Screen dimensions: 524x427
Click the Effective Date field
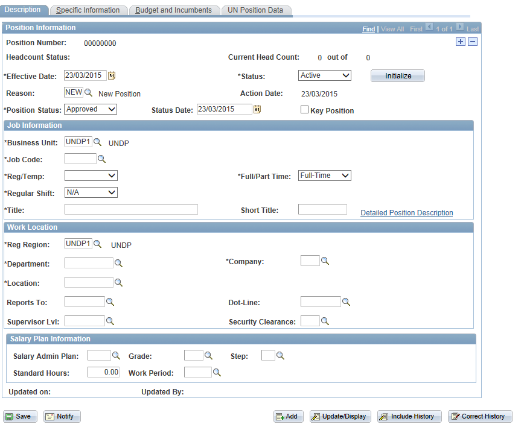pos(85,75)
